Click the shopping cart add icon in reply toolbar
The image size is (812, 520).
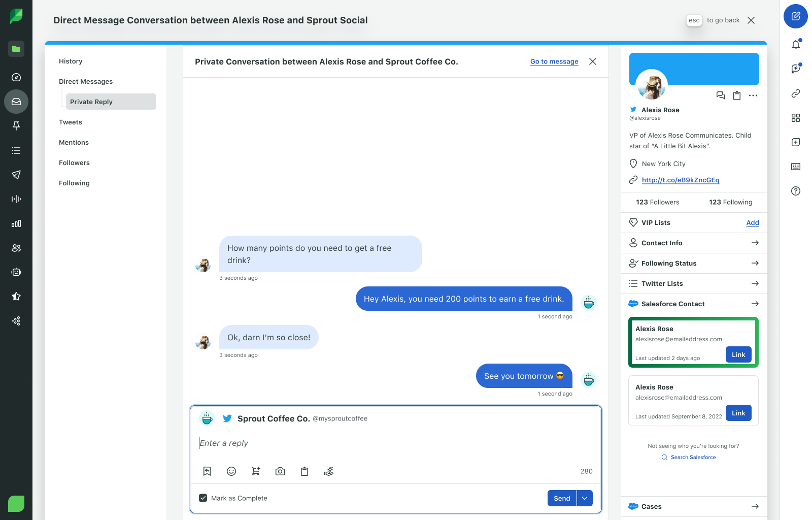tap(256, 471)
